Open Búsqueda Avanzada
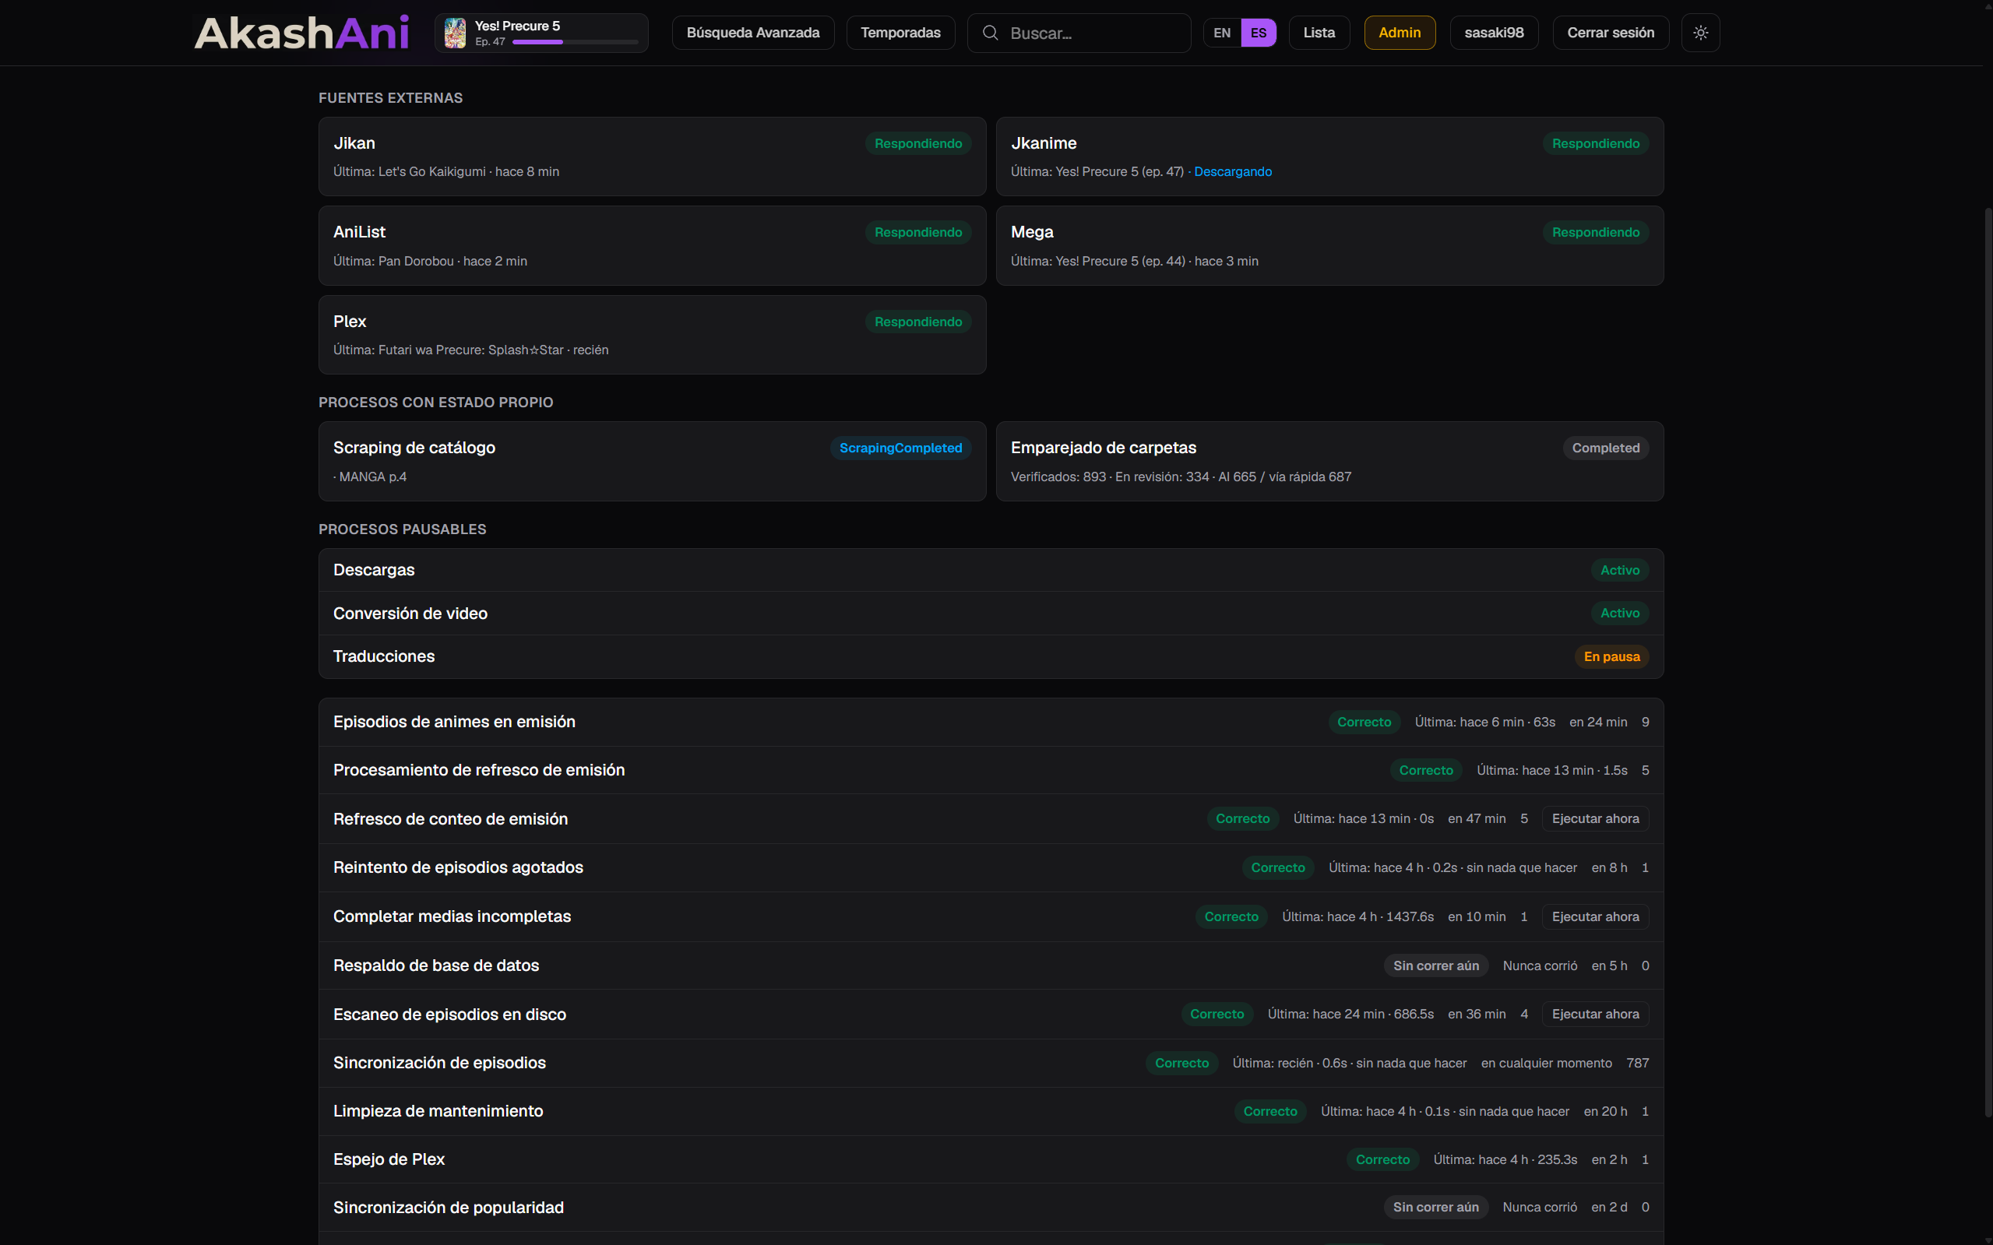Screen dimensions: 1993x1245 752,33
